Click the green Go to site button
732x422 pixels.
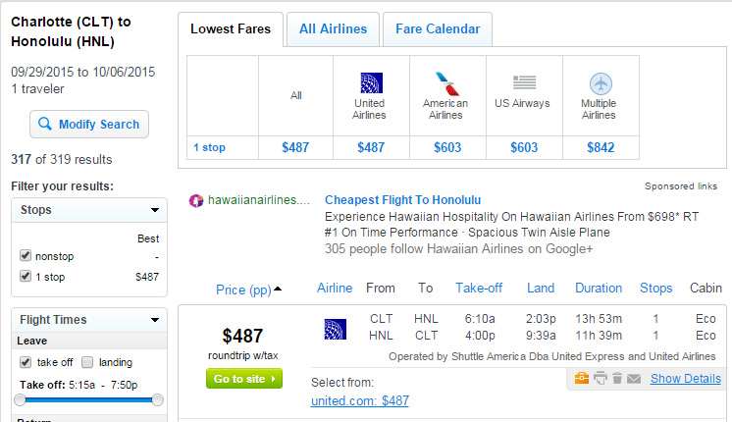(244, 379)
